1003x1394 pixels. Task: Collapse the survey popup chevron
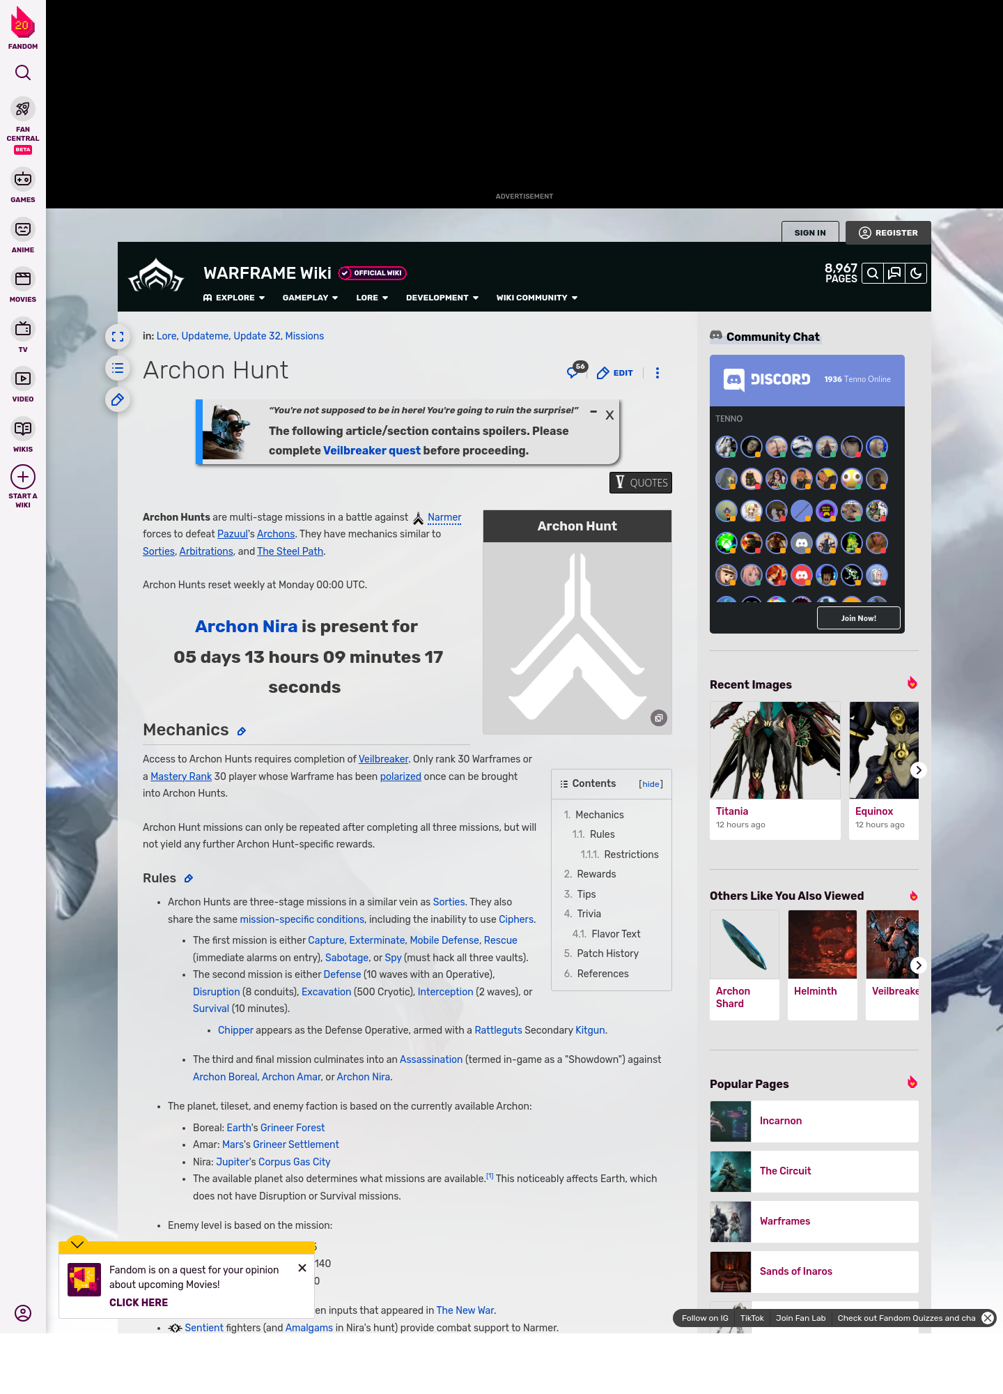point(77,1244)
